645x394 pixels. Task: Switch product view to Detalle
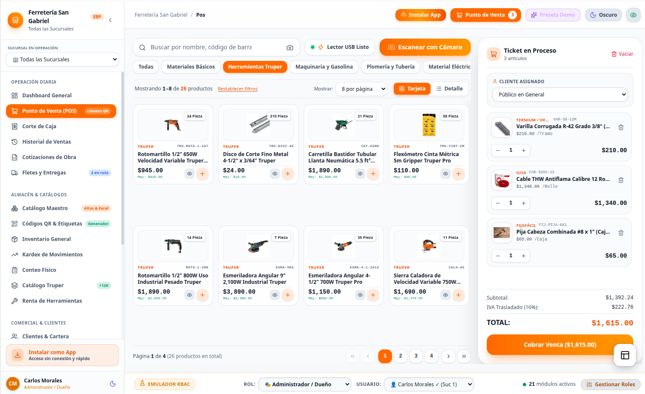(449, 89)
